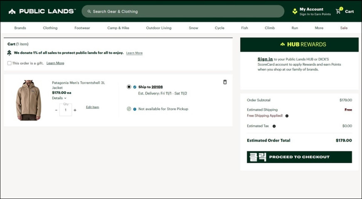Select the Ship to 20108 radio button
Screen dimensions: 362x199
click(x=129, y=87)
